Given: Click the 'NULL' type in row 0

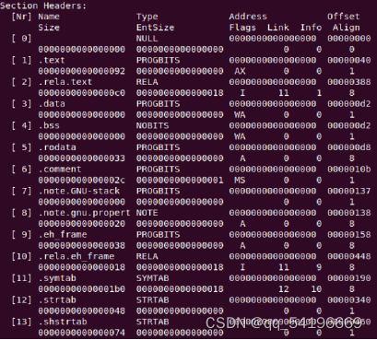Looking at the screenshot, I should click(x=147, y=39).
